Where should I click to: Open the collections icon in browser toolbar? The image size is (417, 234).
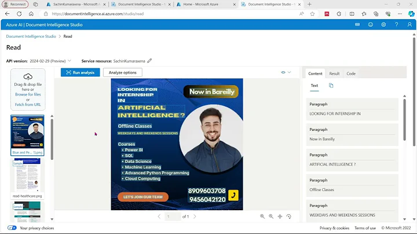tap(376, 14)
